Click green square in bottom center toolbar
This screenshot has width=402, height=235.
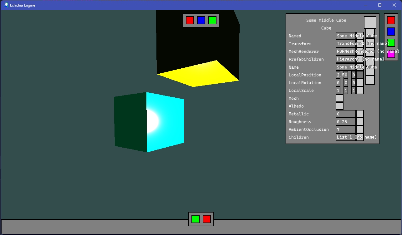pos(196,219)
